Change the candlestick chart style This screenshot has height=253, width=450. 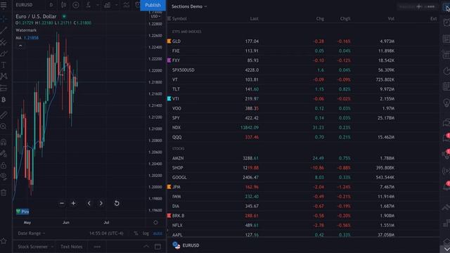pyautogui.click(x=64, y=5)
